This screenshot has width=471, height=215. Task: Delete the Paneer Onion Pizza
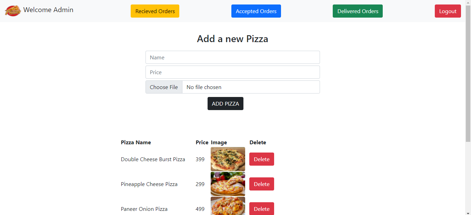(261, 209)
